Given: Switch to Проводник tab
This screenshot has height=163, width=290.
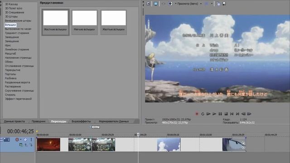Looking at the screenshot, I should coord(39,121).
